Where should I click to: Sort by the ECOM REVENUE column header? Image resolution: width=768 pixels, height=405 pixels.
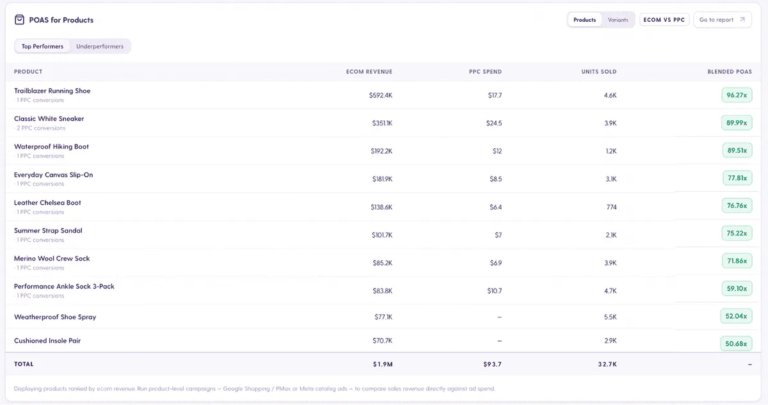369,72
